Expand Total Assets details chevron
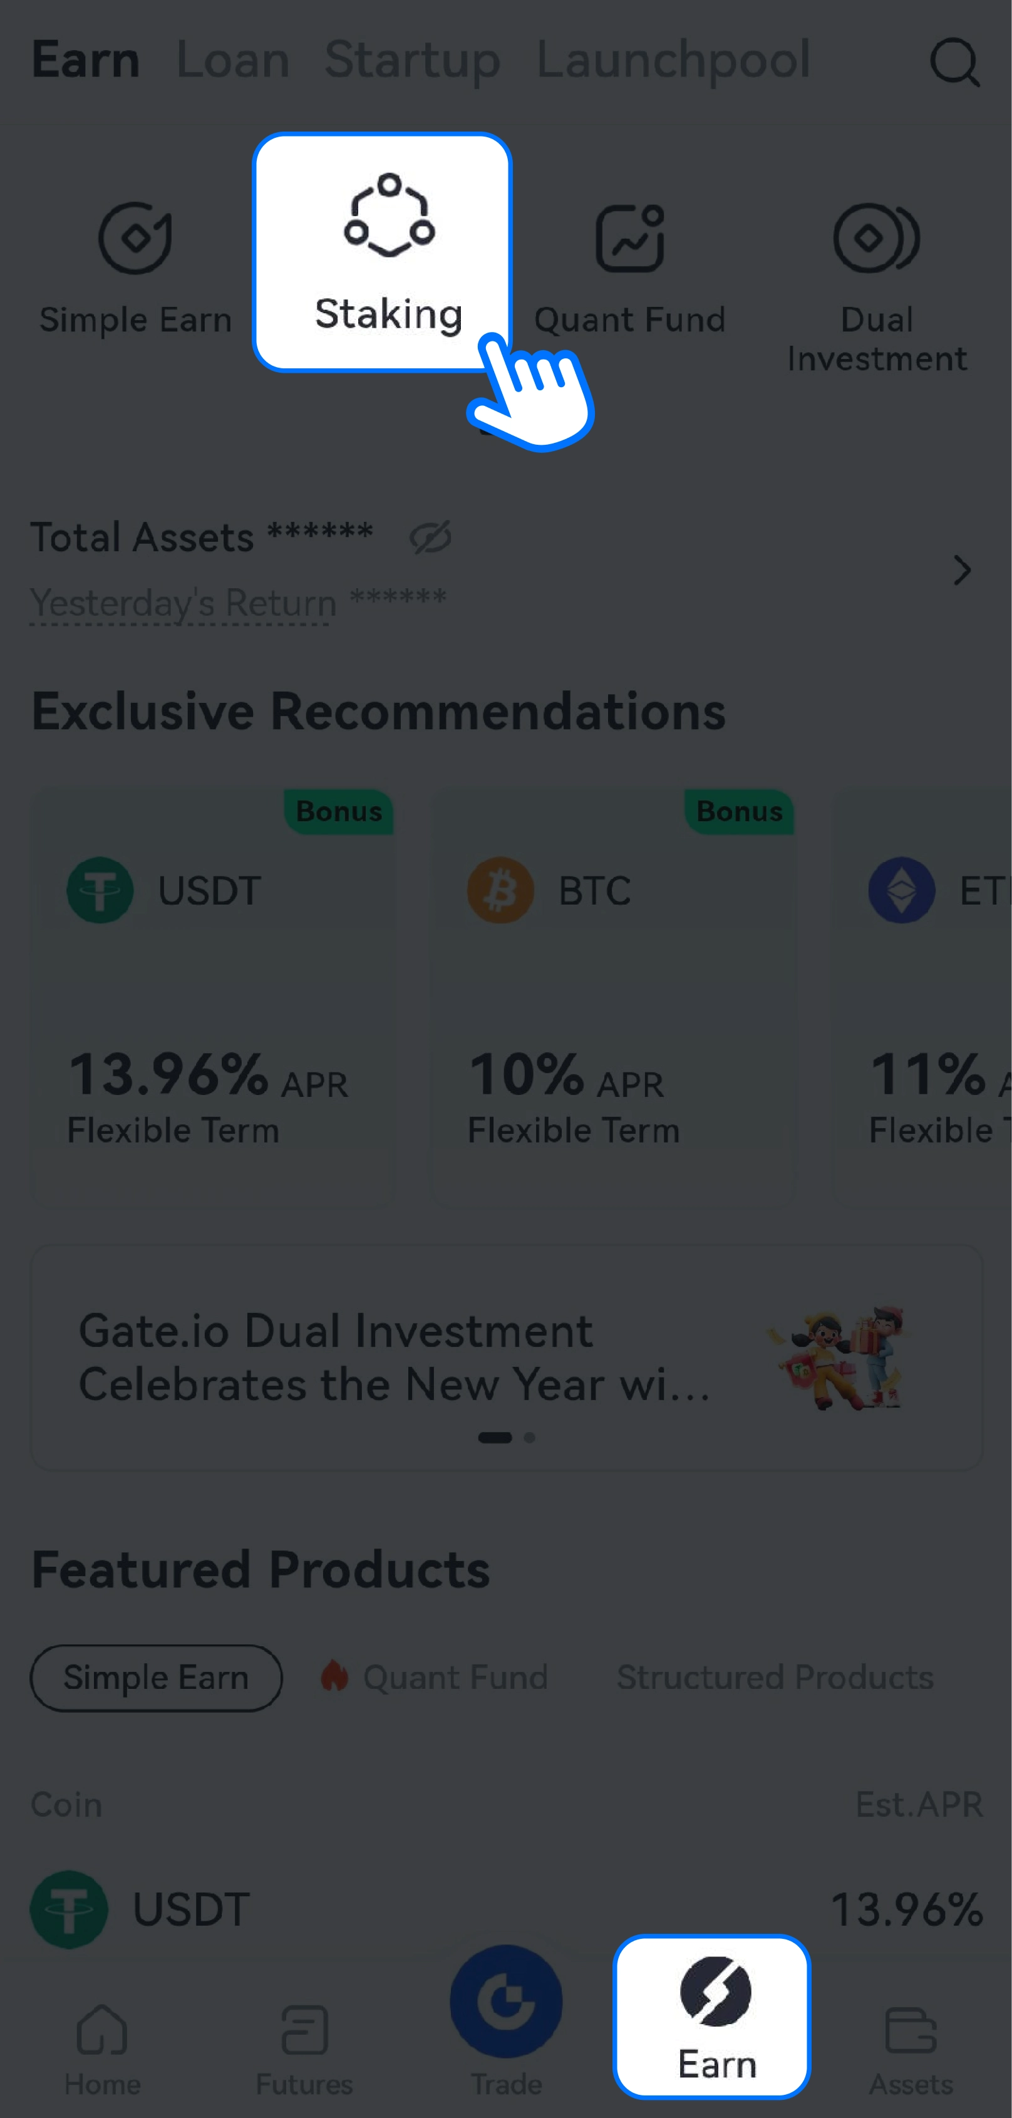This screenshot has height=2118, width=1012. (962, 570)
